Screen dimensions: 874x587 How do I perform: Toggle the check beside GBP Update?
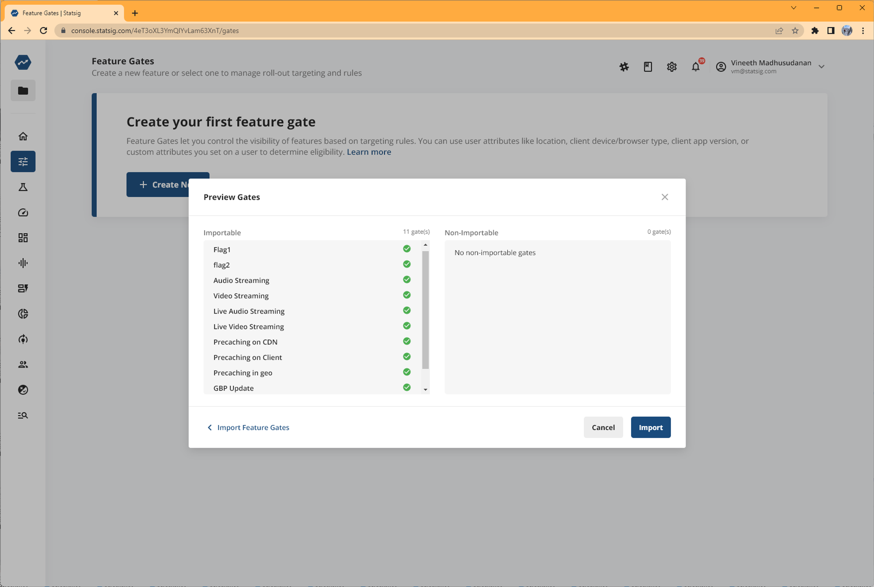[406, 387]
